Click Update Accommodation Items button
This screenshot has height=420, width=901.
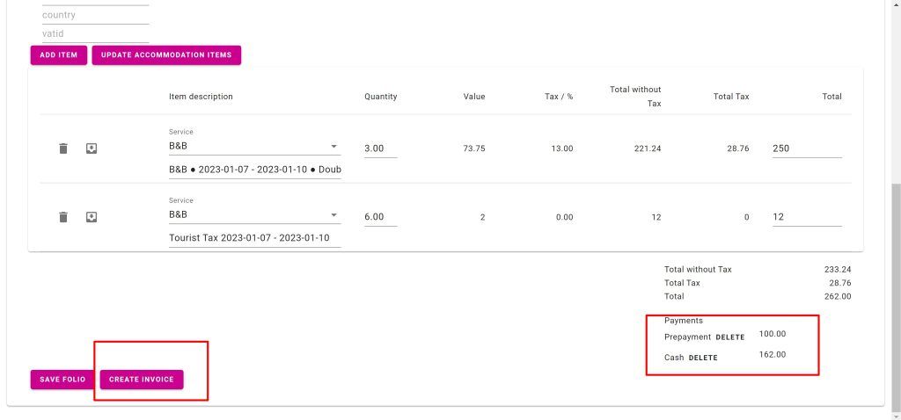[166, 55]
